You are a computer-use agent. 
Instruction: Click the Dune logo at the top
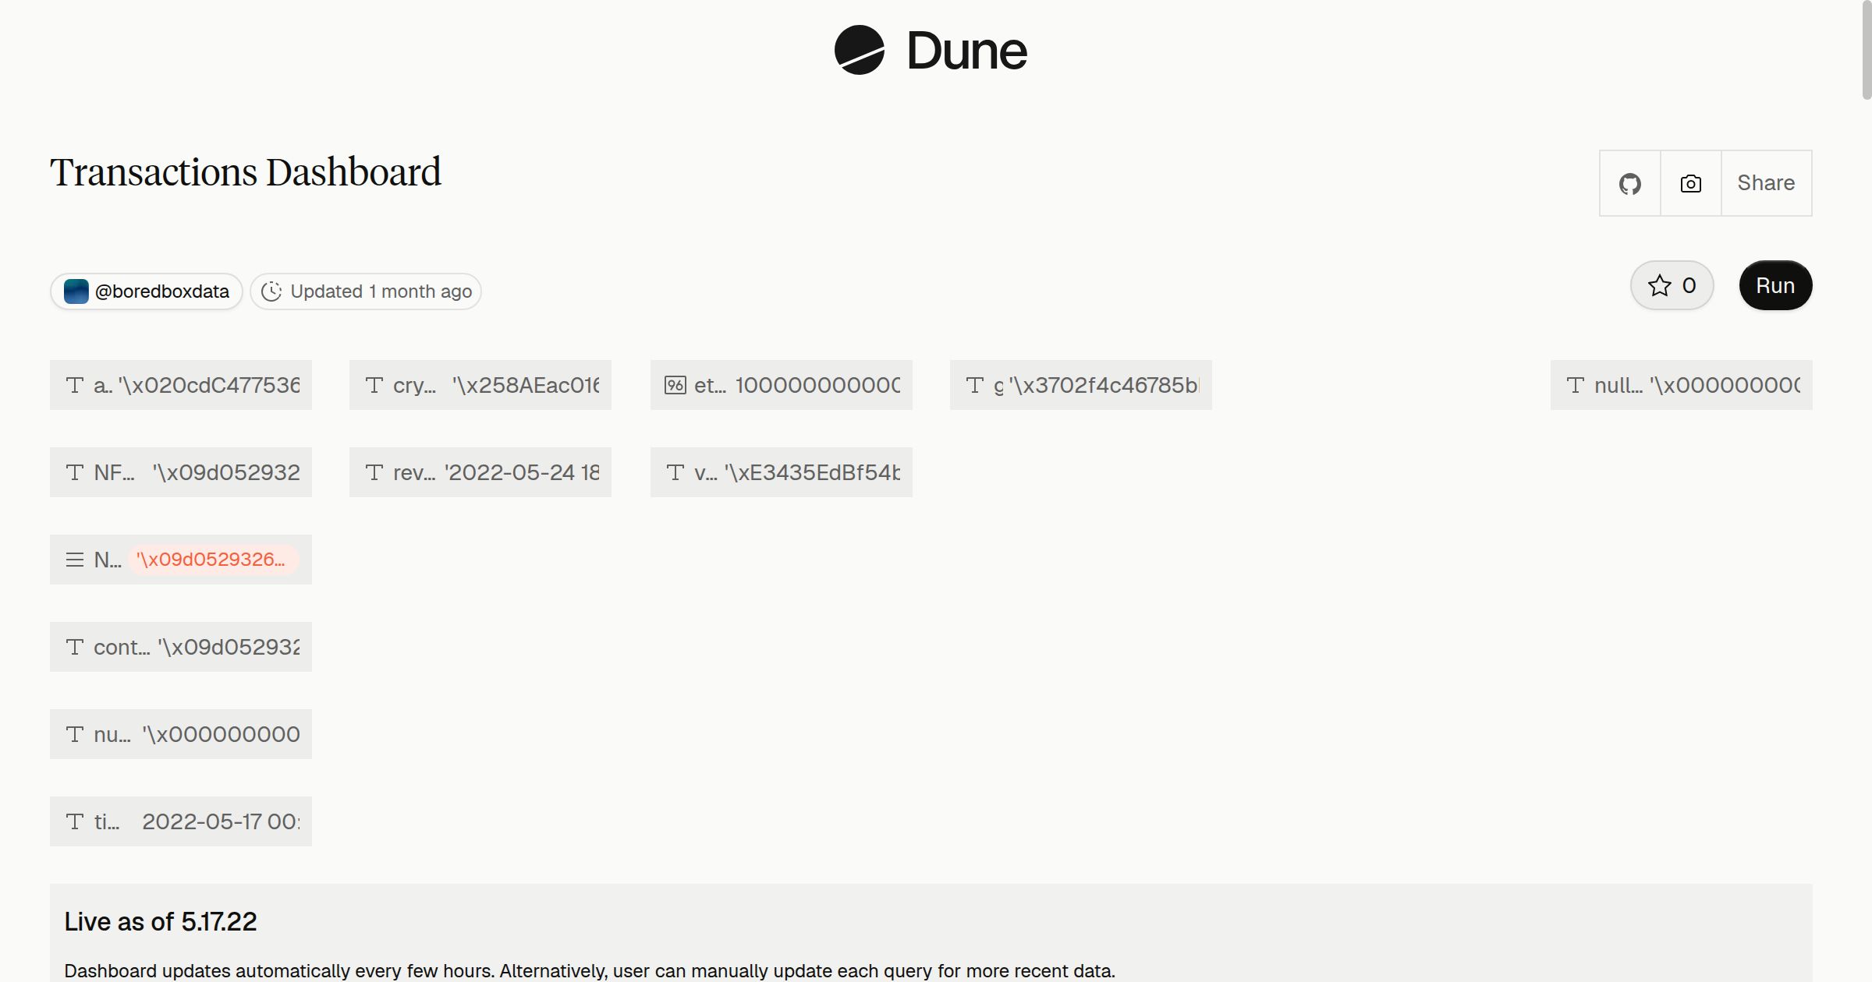(x=931, y=50)
